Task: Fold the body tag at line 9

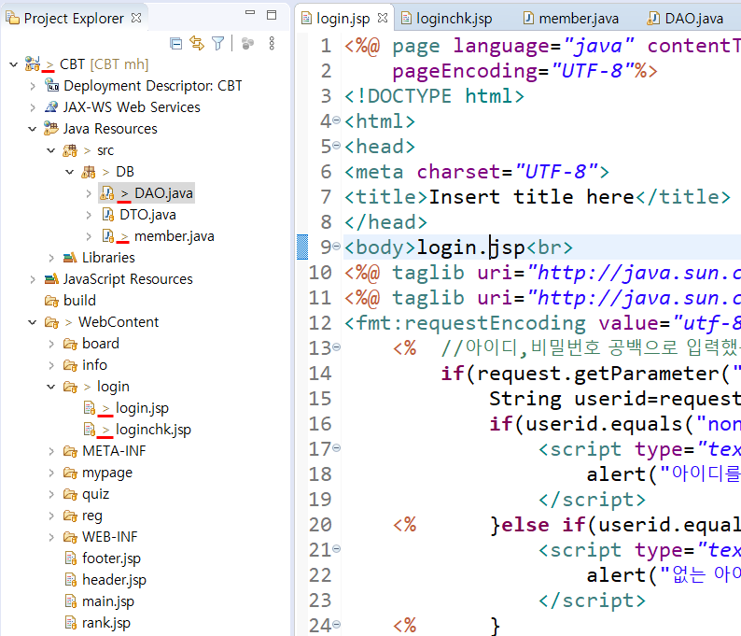Action: click(x=337, y=246)
